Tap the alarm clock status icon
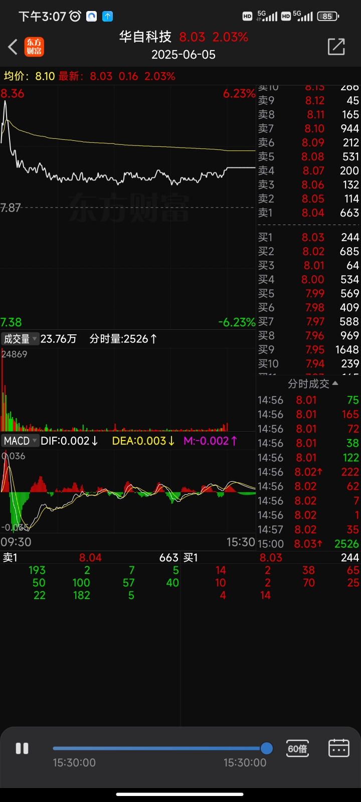 75,17
